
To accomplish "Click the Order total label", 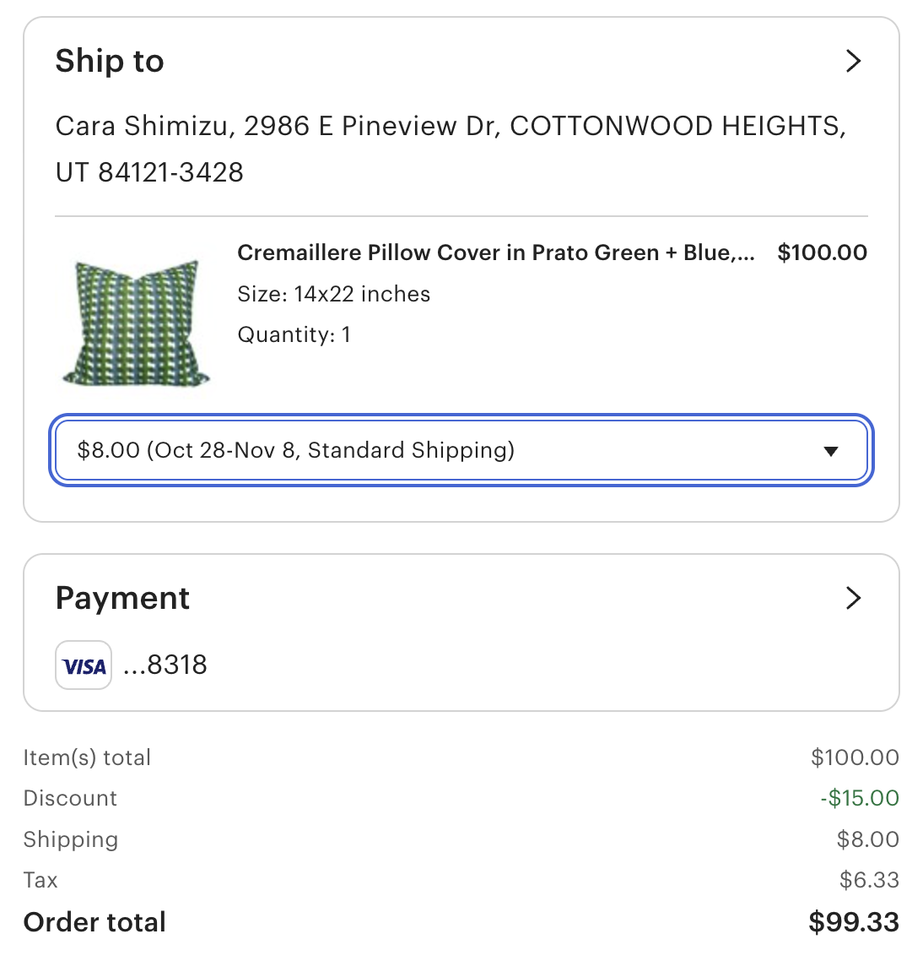I will (94, 922).
